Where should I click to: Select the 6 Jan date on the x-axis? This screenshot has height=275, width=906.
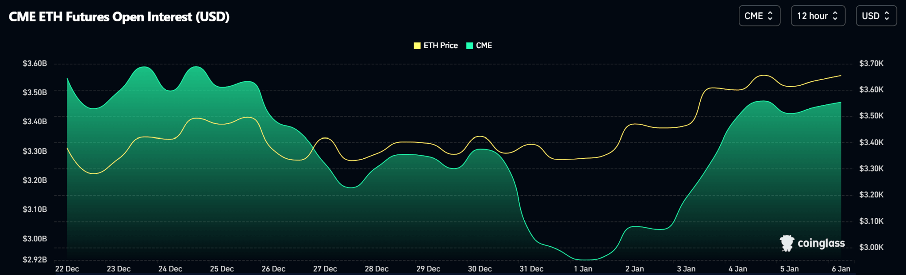pos(841,269)
